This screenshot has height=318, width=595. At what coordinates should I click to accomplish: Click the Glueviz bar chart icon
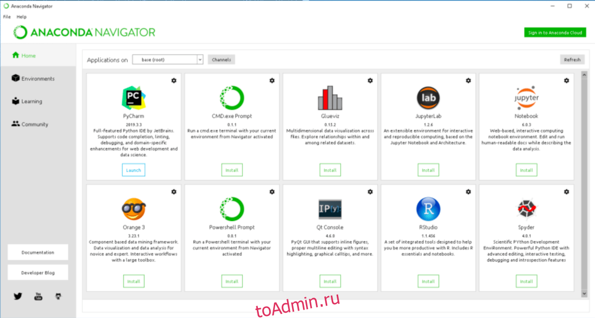[x=330, y=98]
